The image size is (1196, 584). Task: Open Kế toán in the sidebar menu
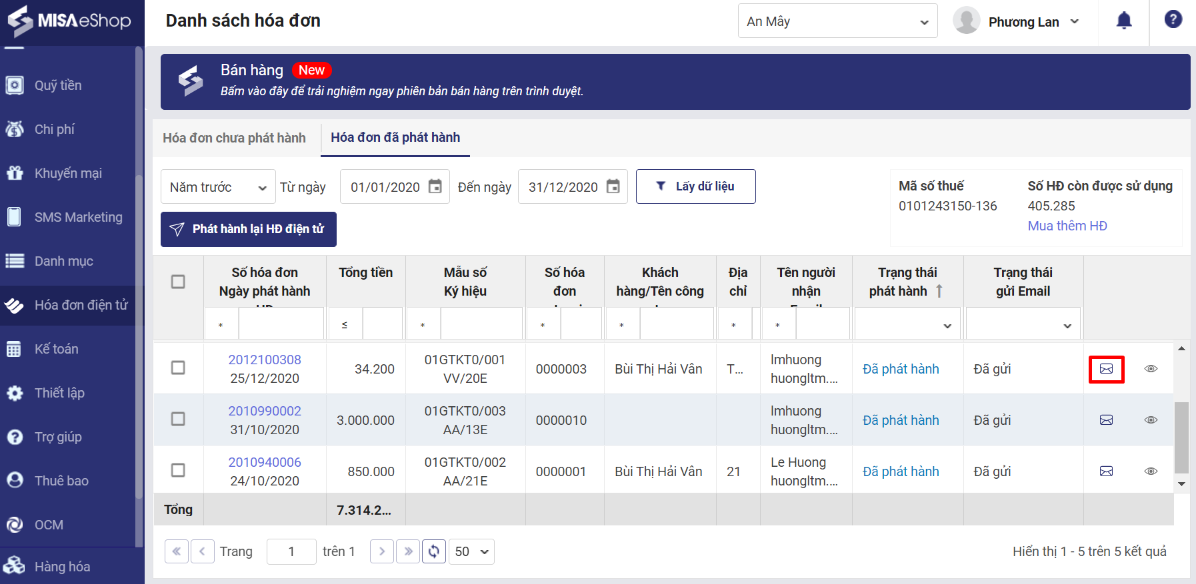click(57, 349)
